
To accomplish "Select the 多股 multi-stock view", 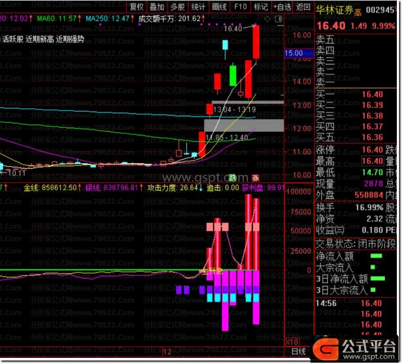I will pos(177,7).
